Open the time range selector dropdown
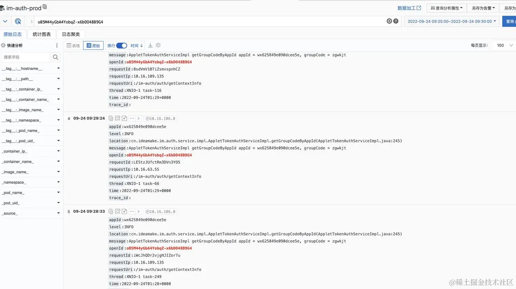 [x=452, y=21]
